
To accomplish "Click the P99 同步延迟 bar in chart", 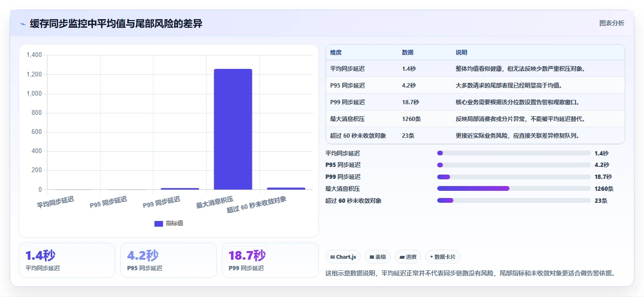I will [x=180, y=189].
